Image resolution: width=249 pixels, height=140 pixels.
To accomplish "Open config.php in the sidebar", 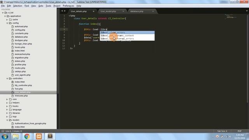I will click(x=20, y=30).
